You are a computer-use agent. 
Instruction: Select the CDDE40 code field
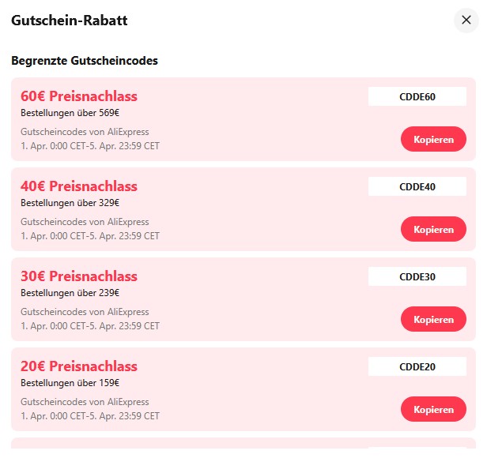[x=417, y=187]
